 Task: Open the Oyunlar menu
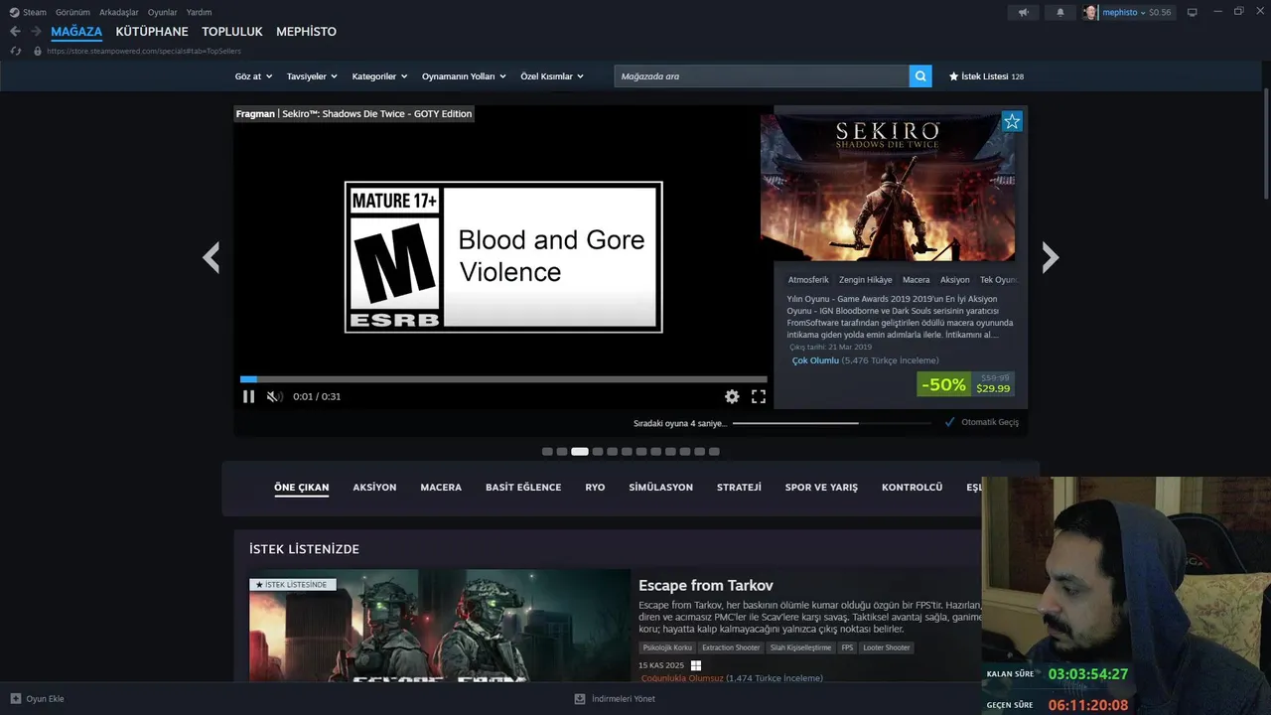(163, 12)
